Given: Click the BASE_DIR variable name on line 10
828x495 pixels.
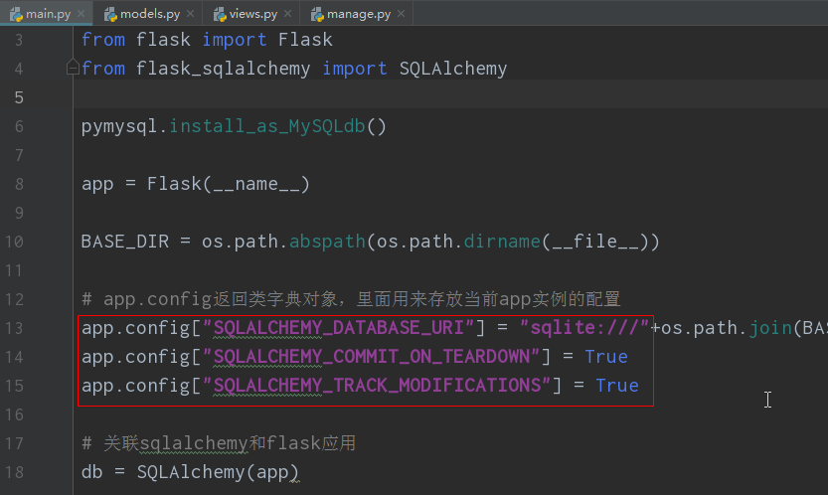Looking at the screenshot, I should click(x=125, y=242).
